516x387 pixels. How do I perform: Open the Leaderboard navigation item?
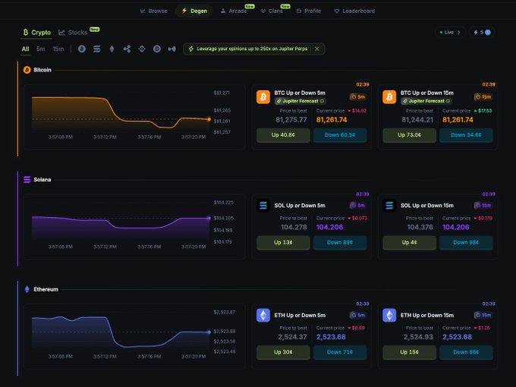coord(354,11)
